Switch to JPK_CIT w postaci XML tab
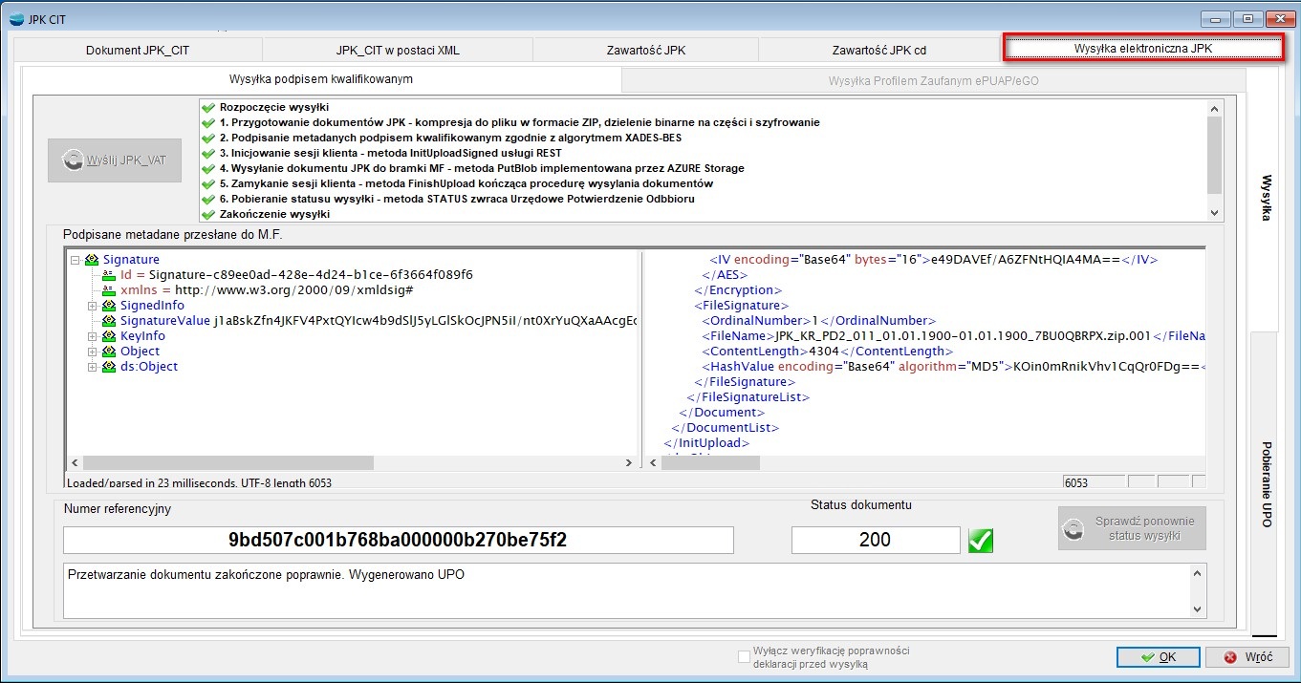Image resolution: width=1301 pixels, height=683 pixels. (x=397, y=50)
